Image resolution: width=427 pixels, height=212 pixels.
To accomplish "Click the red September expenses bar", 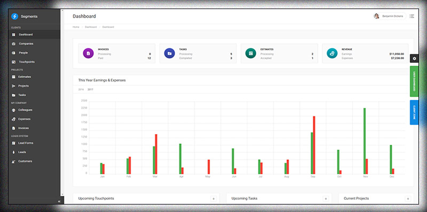I will coord(314,145).
